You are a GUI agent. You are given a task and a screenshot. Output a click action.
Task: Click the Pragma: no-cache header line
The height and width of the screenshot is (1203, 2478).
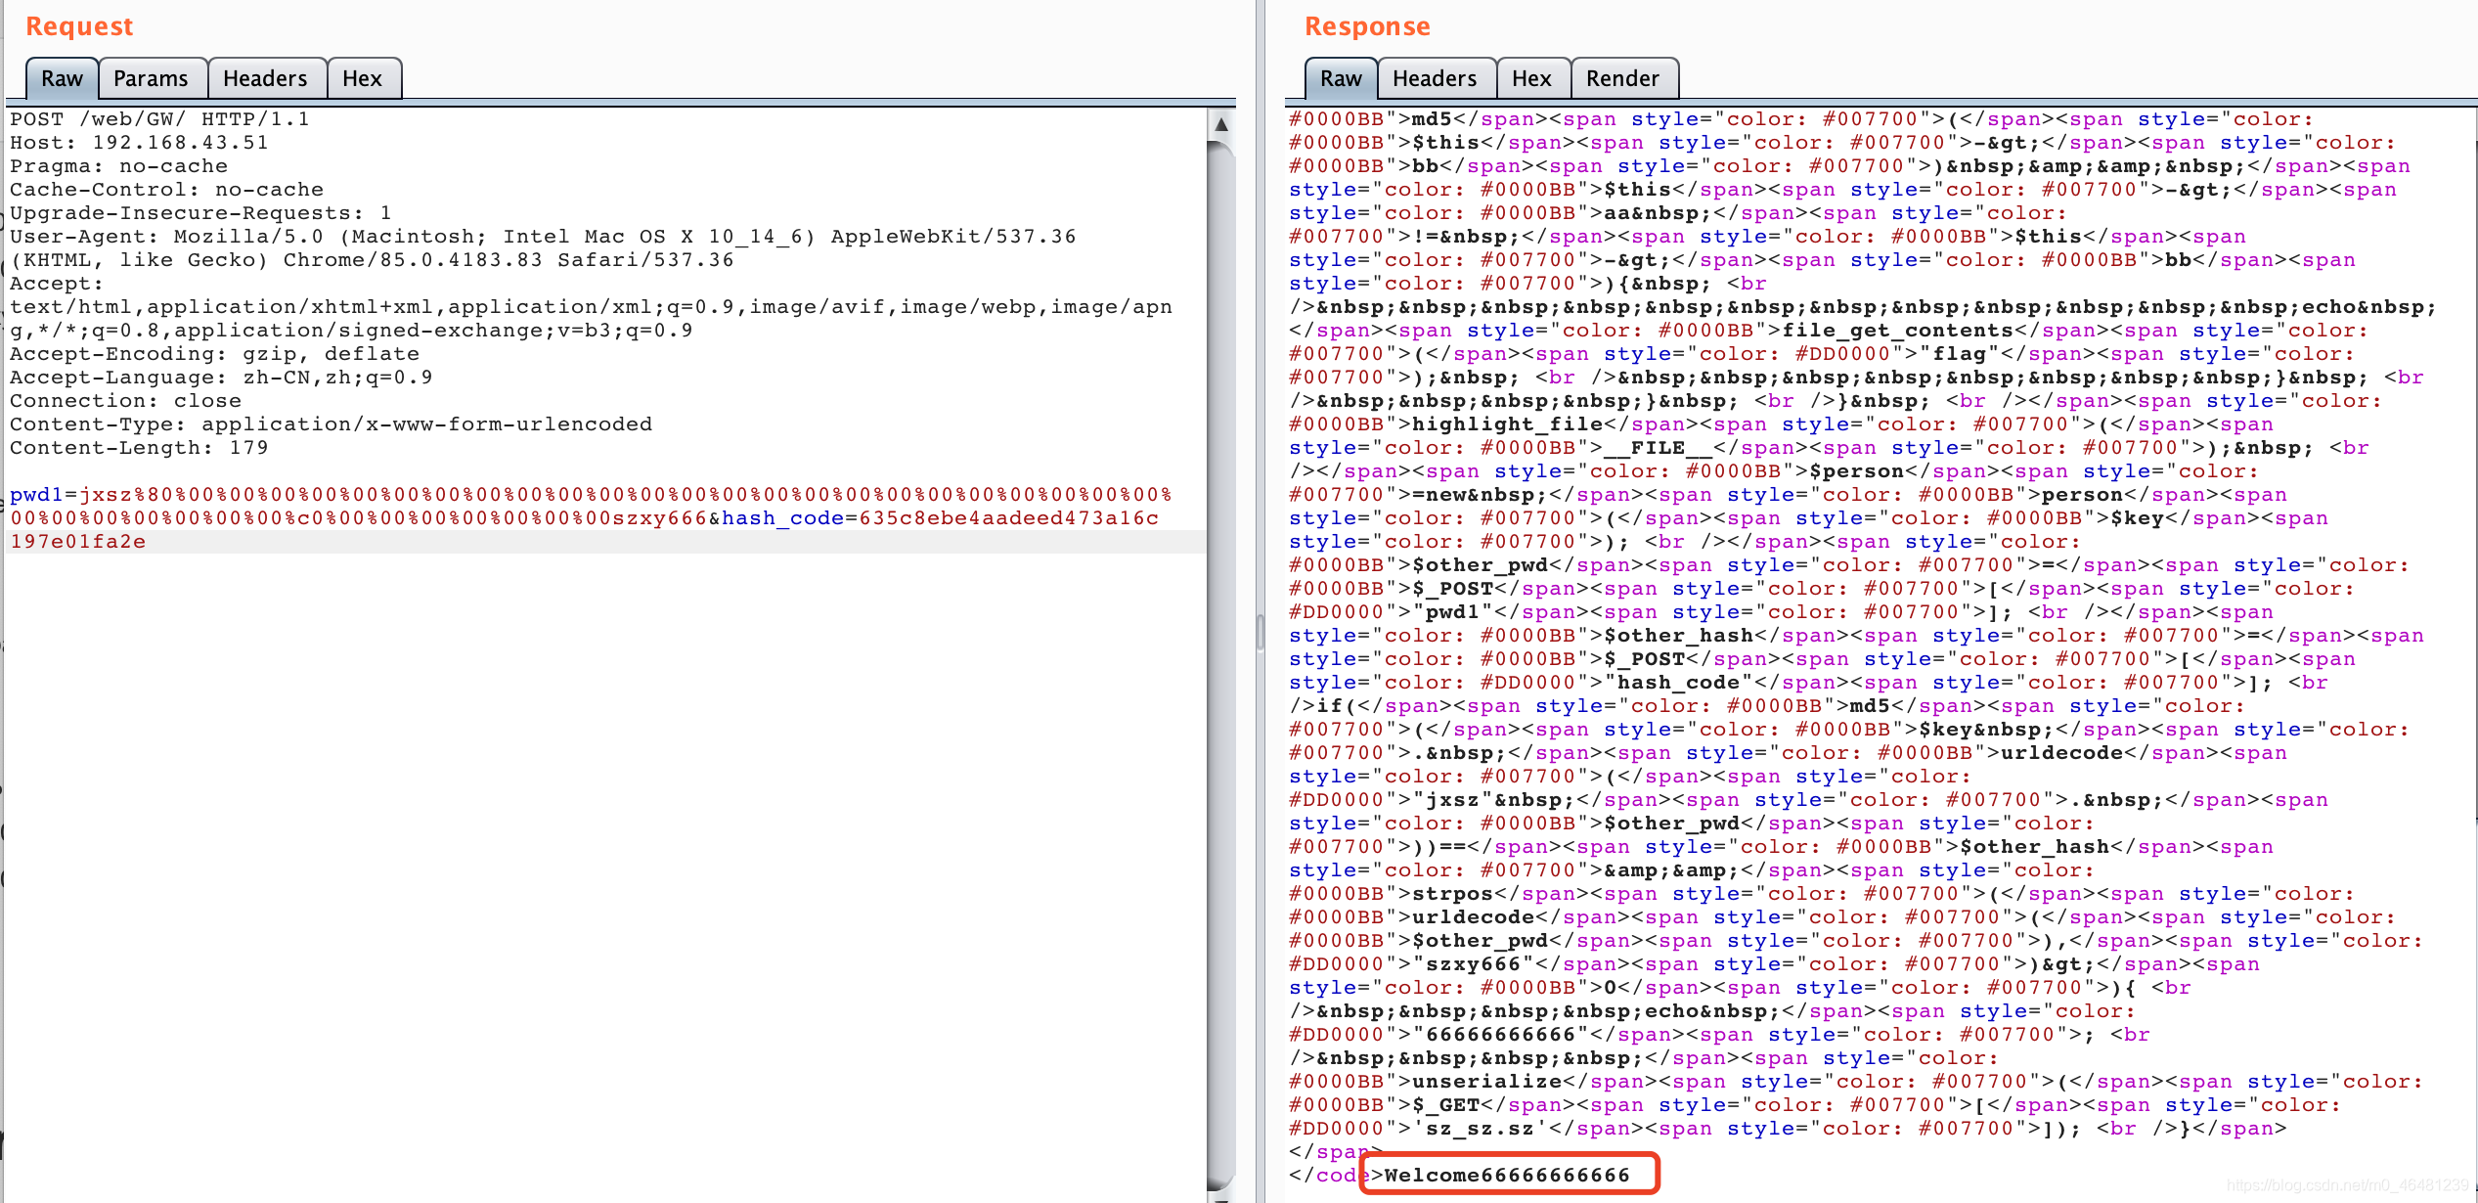[118, 166]
